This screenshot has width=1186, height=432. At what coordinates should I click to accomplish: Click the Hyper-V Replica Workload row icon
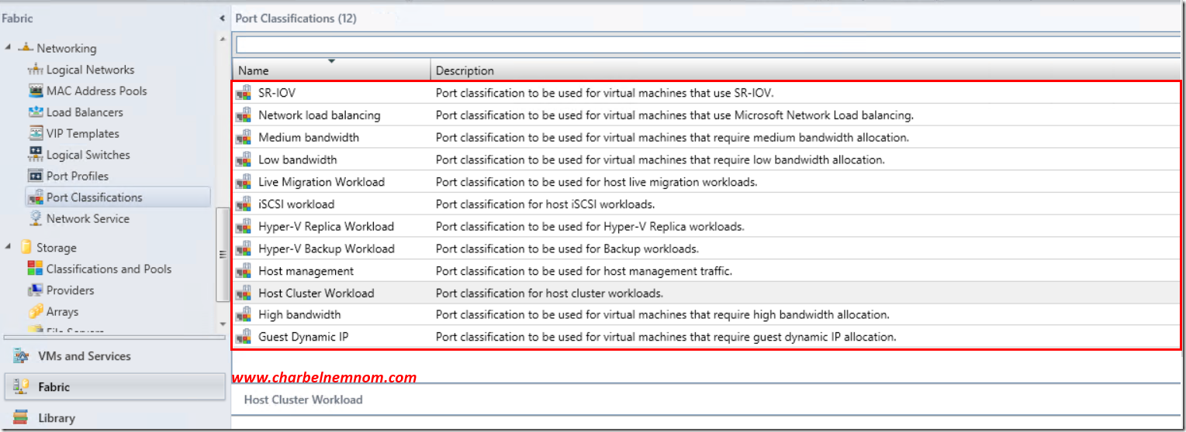(244, 227)
